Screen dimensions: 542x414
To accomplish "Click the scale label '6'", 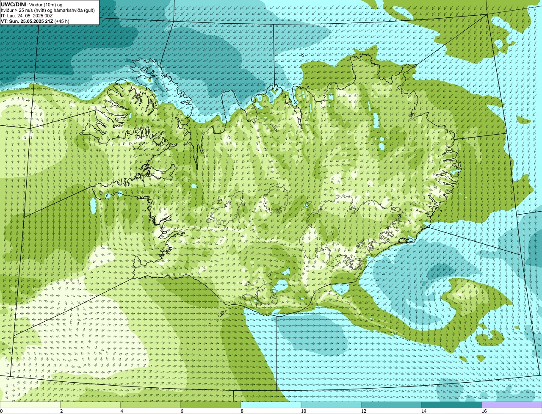I will coord(182,411).
